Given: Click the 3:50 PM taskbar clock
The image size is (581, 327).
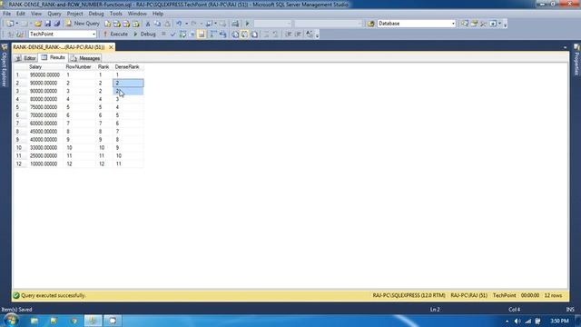Looking at the screenshot, I should pos(559,321).
